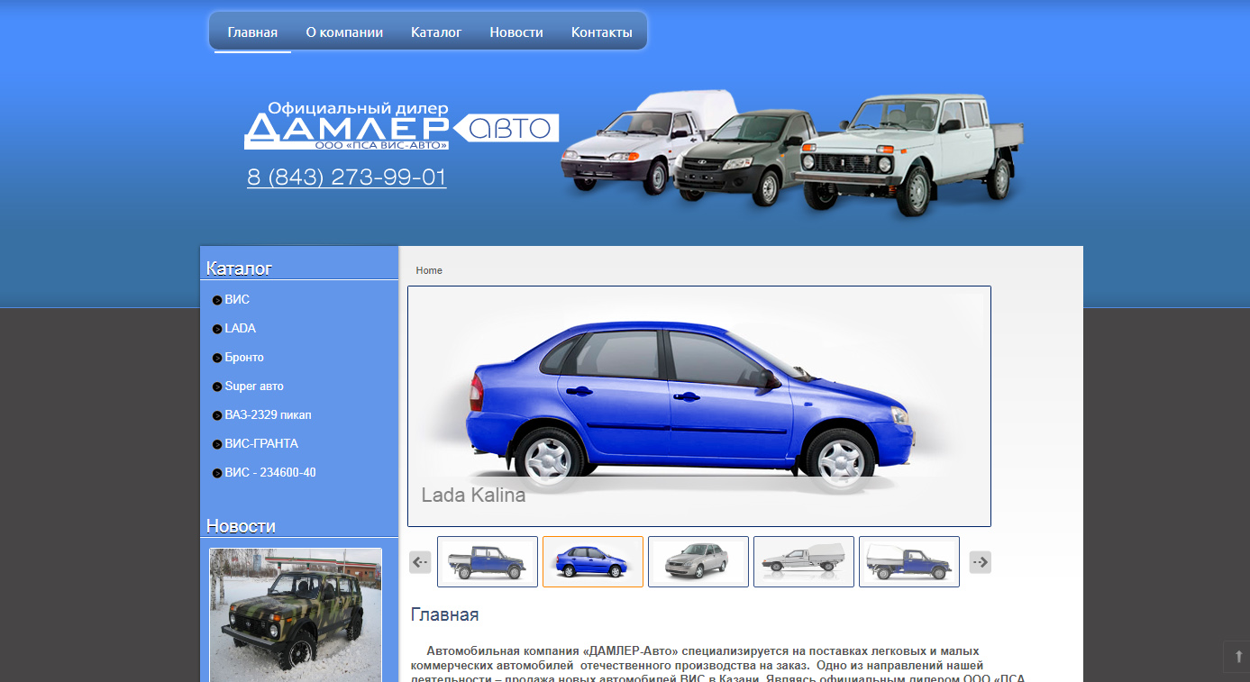Open Super авто catalog category
Screen dimensions: 1250x682
click(254, 386)
